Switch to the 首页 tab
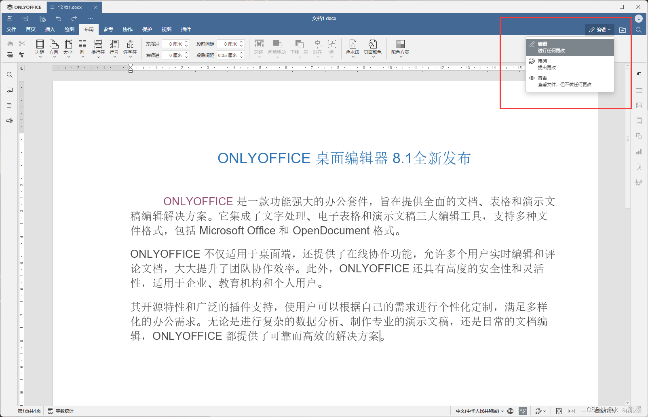 pos(31,29)
